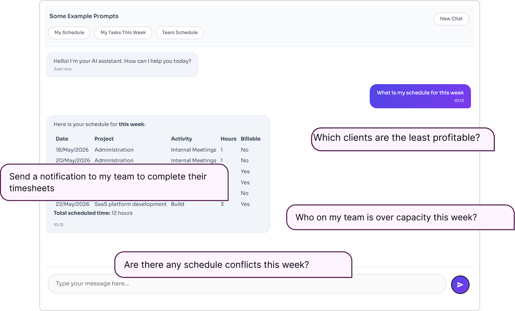This screenshot has height=311, width=515.
Task: Select the 'What is my schedule for this week' message
Action: click(x=420, y=96)
